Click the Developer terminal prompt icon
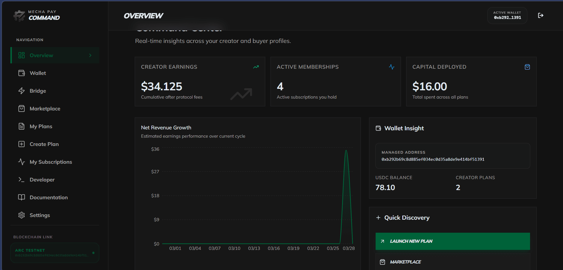Screen dimensions: 563x270 [21, 180]
